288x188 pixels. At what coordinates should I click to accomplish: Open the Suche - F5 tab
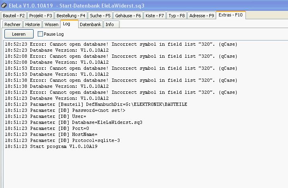point(100,16)
